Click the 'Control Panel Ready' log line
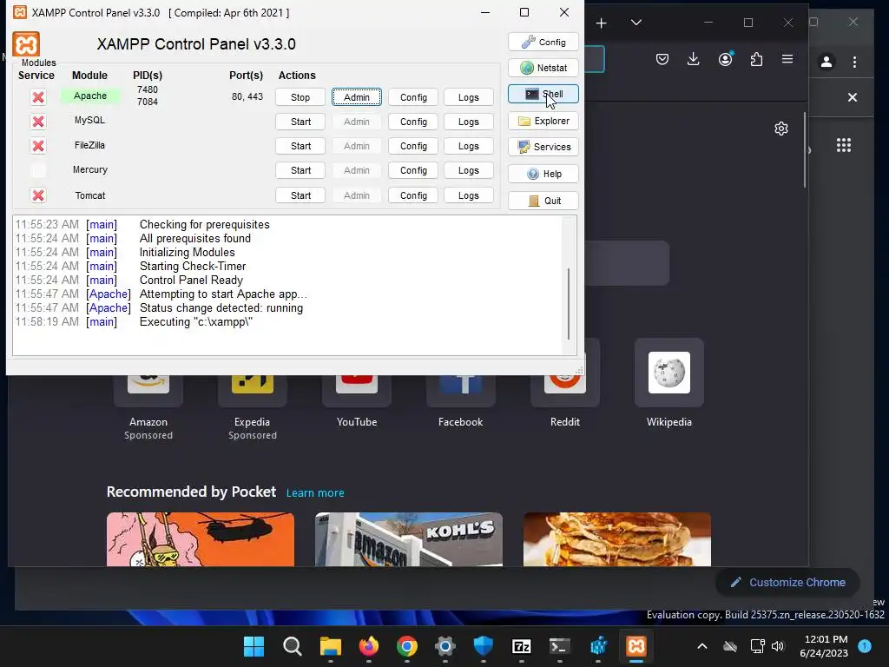This screenshot has height=667, width=889. [191, 281]
